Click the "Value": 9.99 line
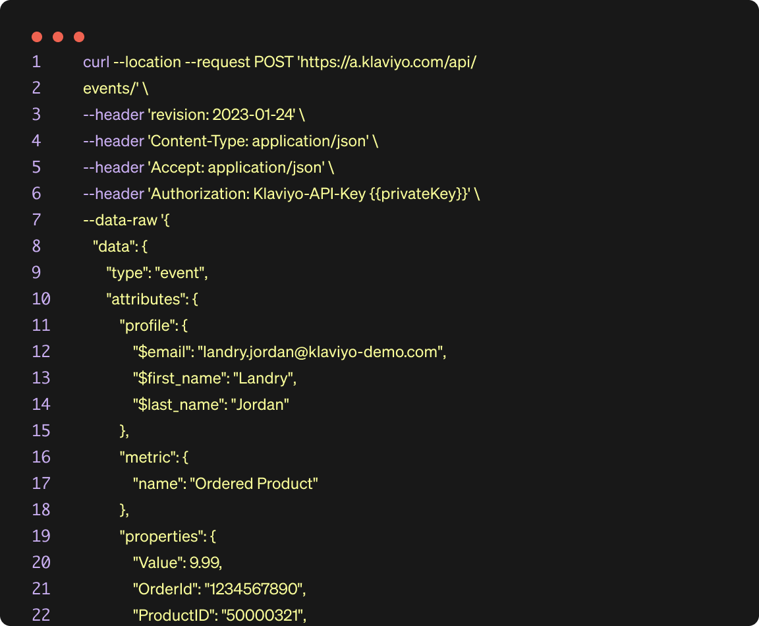The width and height of the screenshot is (759, 626). pyautogui.click(x=178, y=563)
